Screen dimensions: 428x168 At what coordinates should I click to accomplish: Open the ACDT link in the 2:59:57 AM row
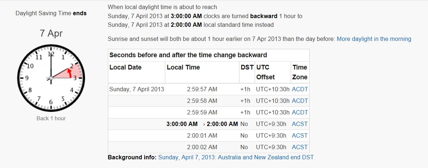pyautogui.click(x=300, y=89)
